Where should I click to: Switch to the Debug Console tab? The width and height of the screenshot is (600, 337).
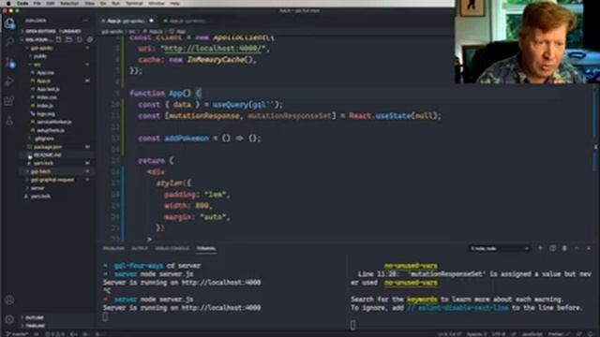tap(172, 248)
